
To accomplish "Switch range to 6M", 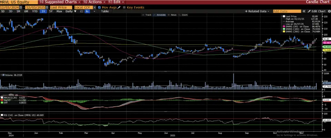I will (26, 11).
